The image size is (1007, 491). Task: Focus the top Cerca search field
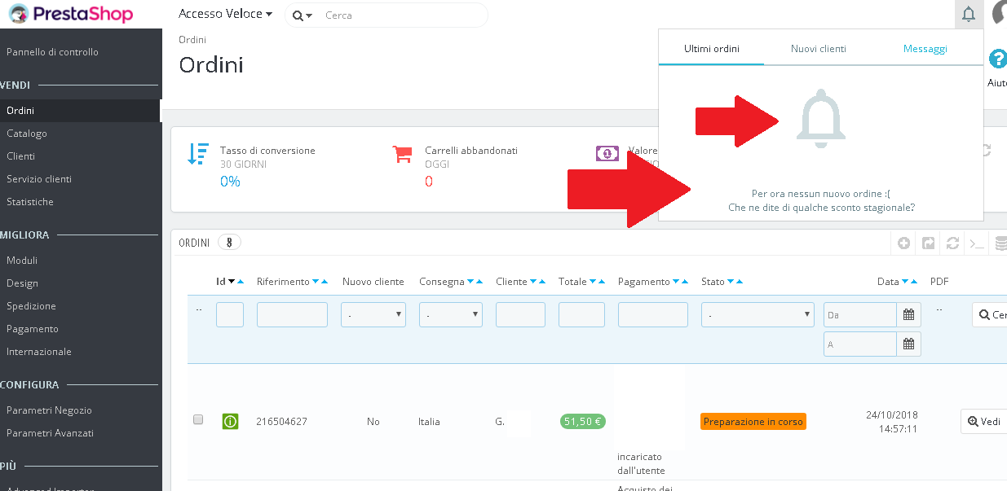402,15
